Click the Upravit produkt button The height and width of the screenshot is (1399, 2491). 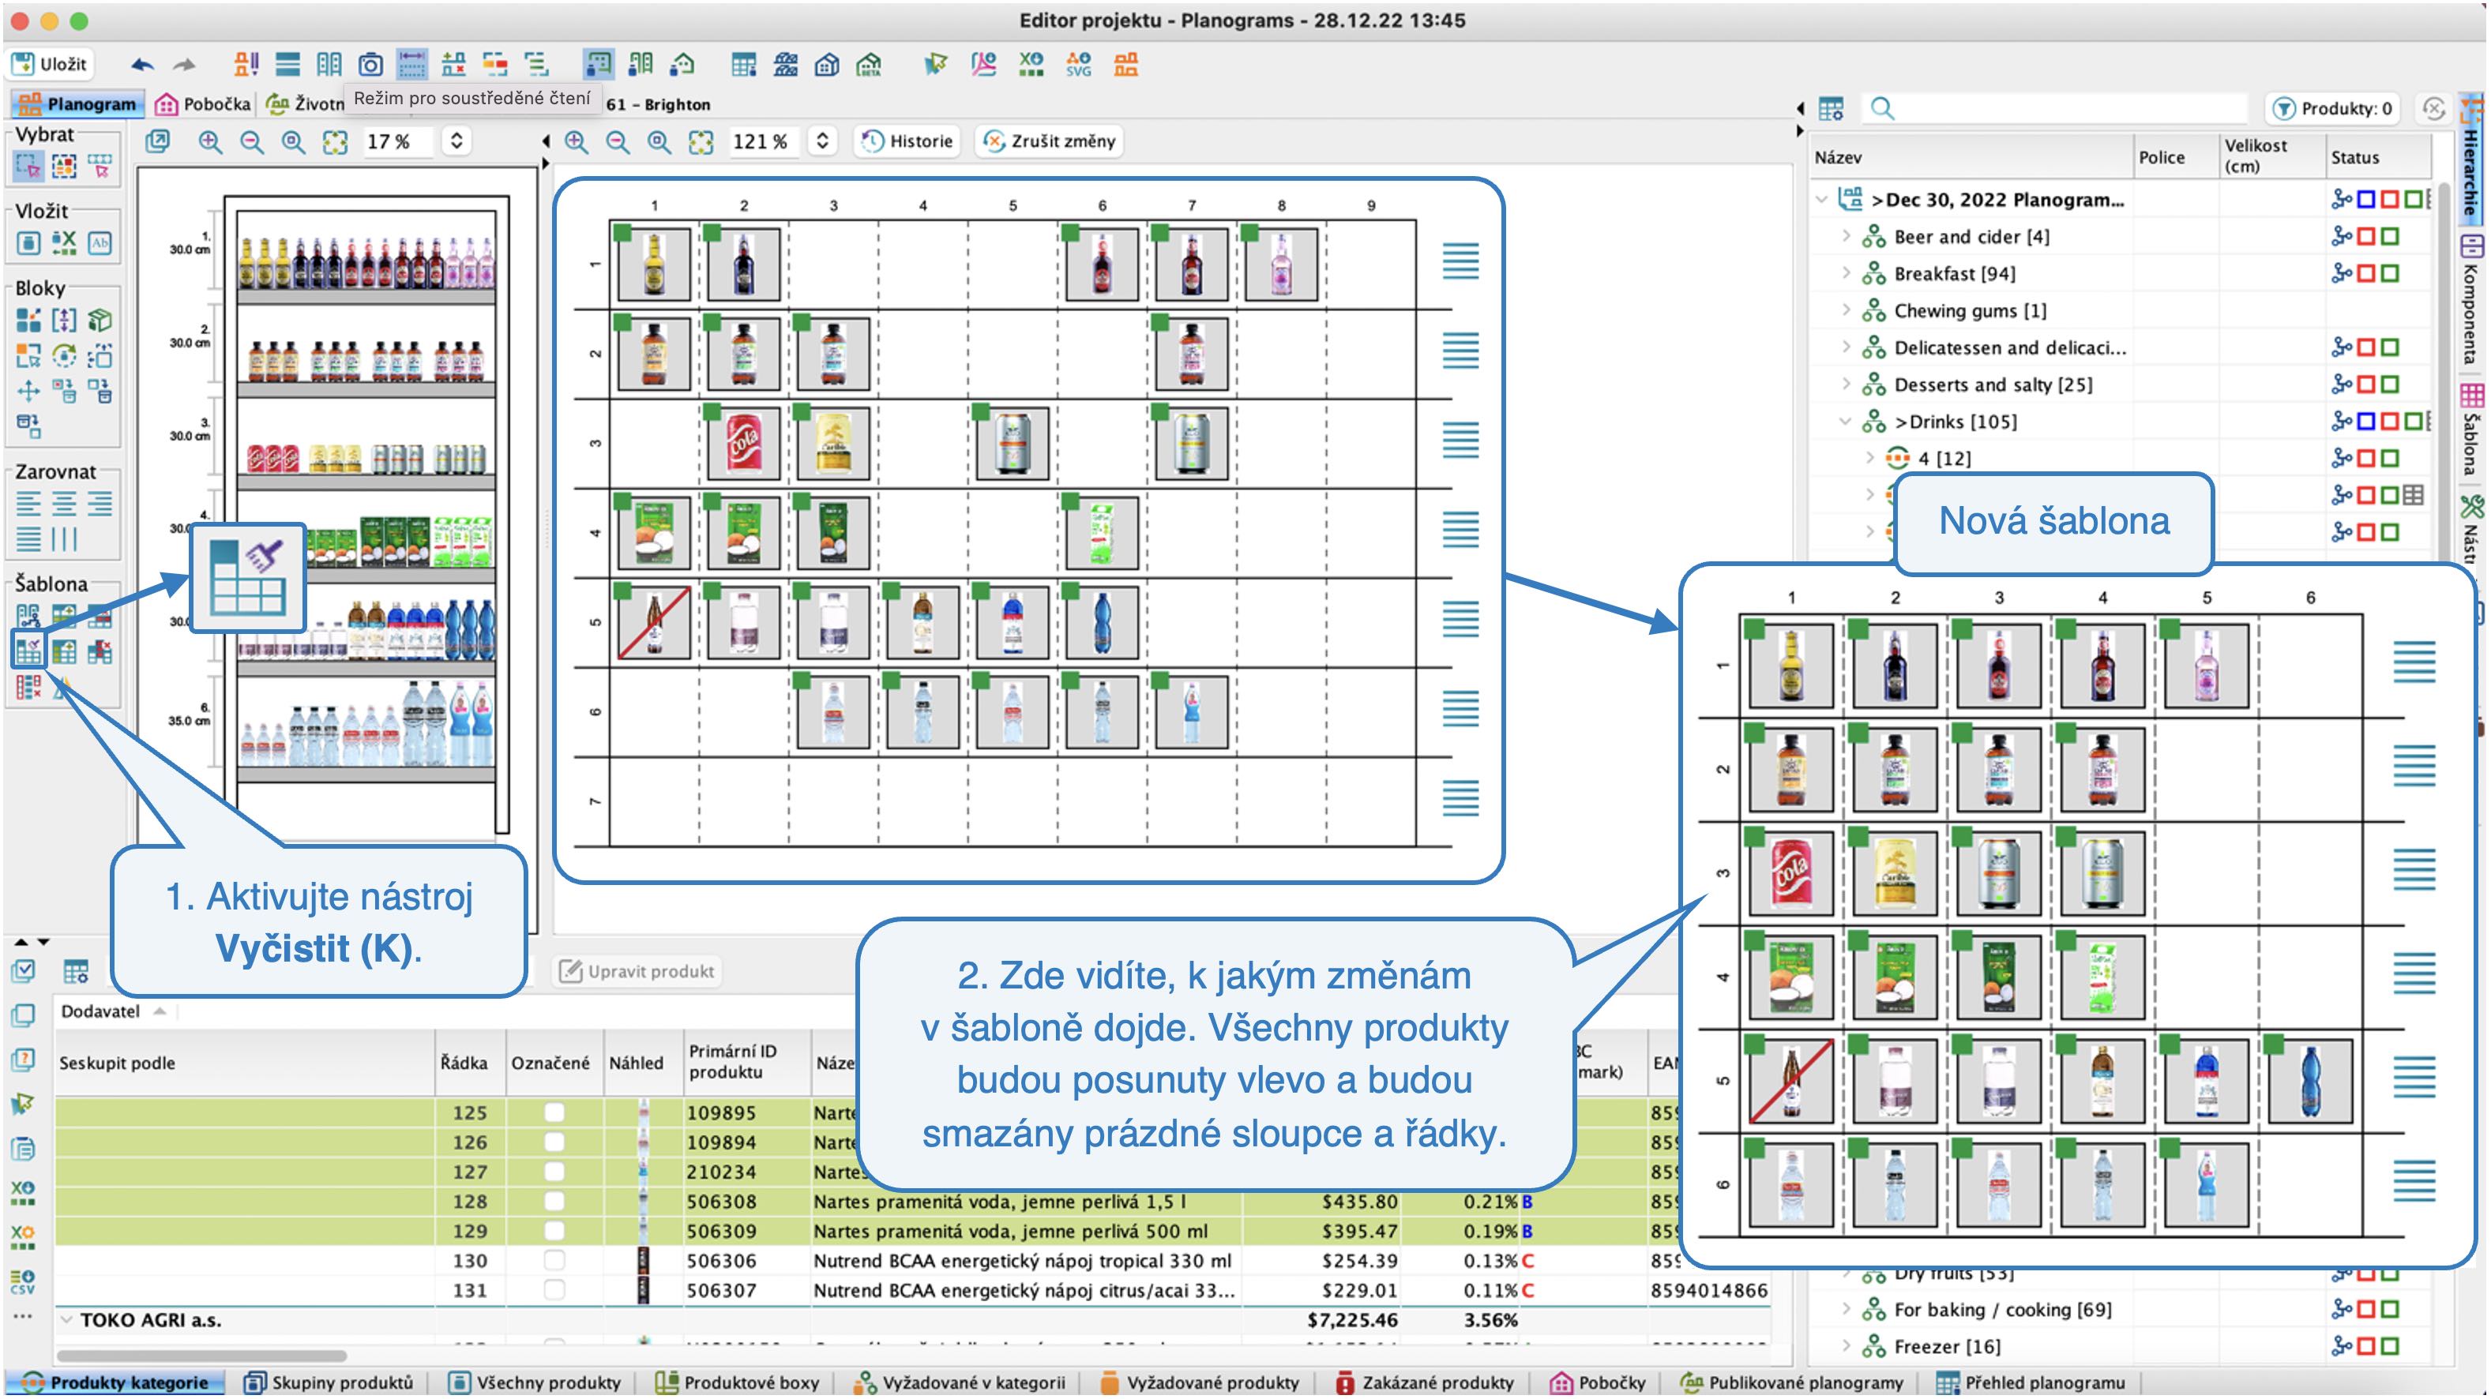point(638,971)
